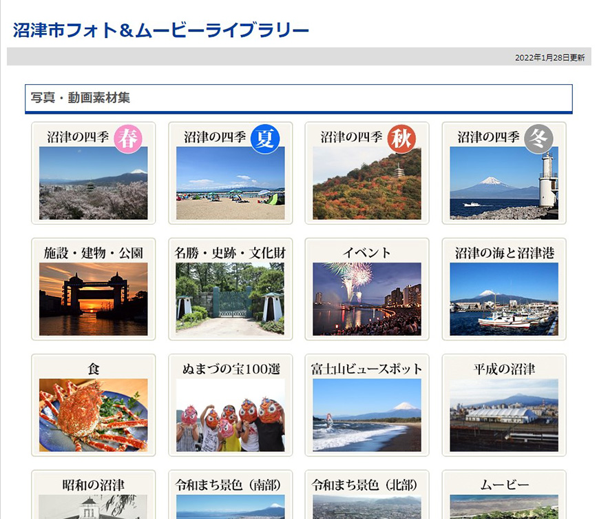The width and height of the screenshot is (597, 519).
Task: Select the 沼津の四季 秋 title
Action: click(351, 137)
